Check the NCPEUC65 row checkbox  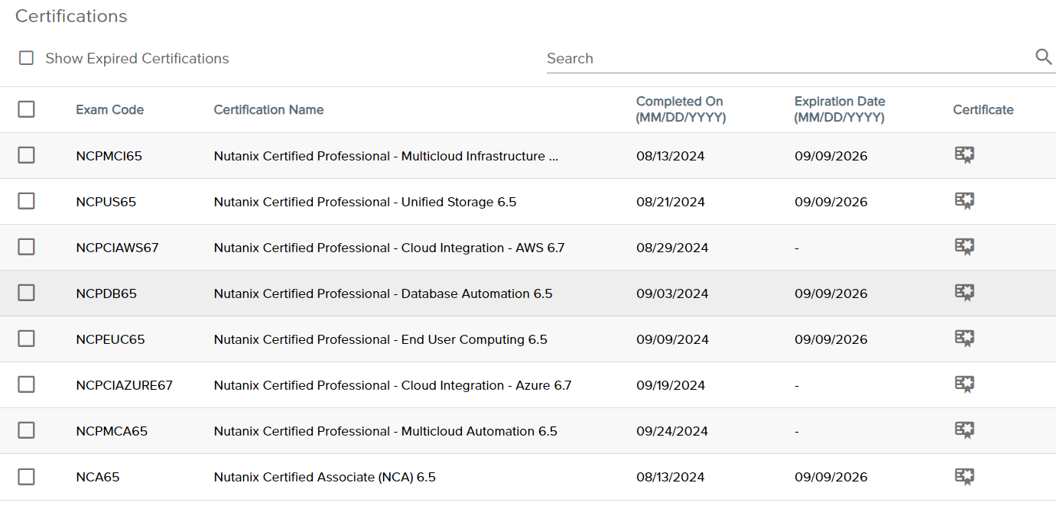[26, 339]
